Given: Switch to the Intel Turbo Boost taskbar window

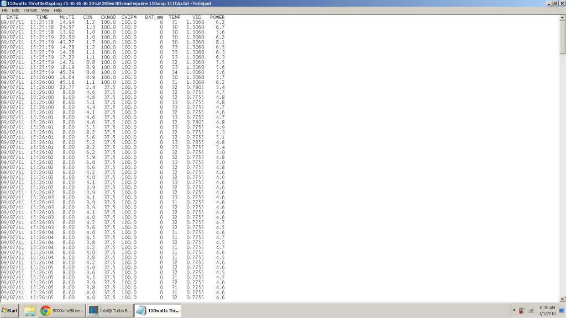Looking at the screenshot, I should tap(110, 310).
